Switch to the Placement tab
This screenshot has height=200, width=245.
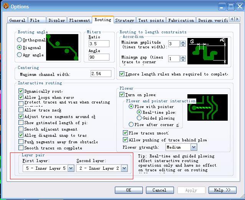(x=79, y=20)
